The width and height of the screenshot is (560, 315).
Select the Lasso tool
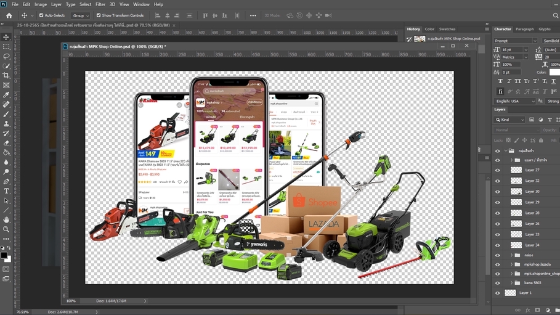(6, 57)
